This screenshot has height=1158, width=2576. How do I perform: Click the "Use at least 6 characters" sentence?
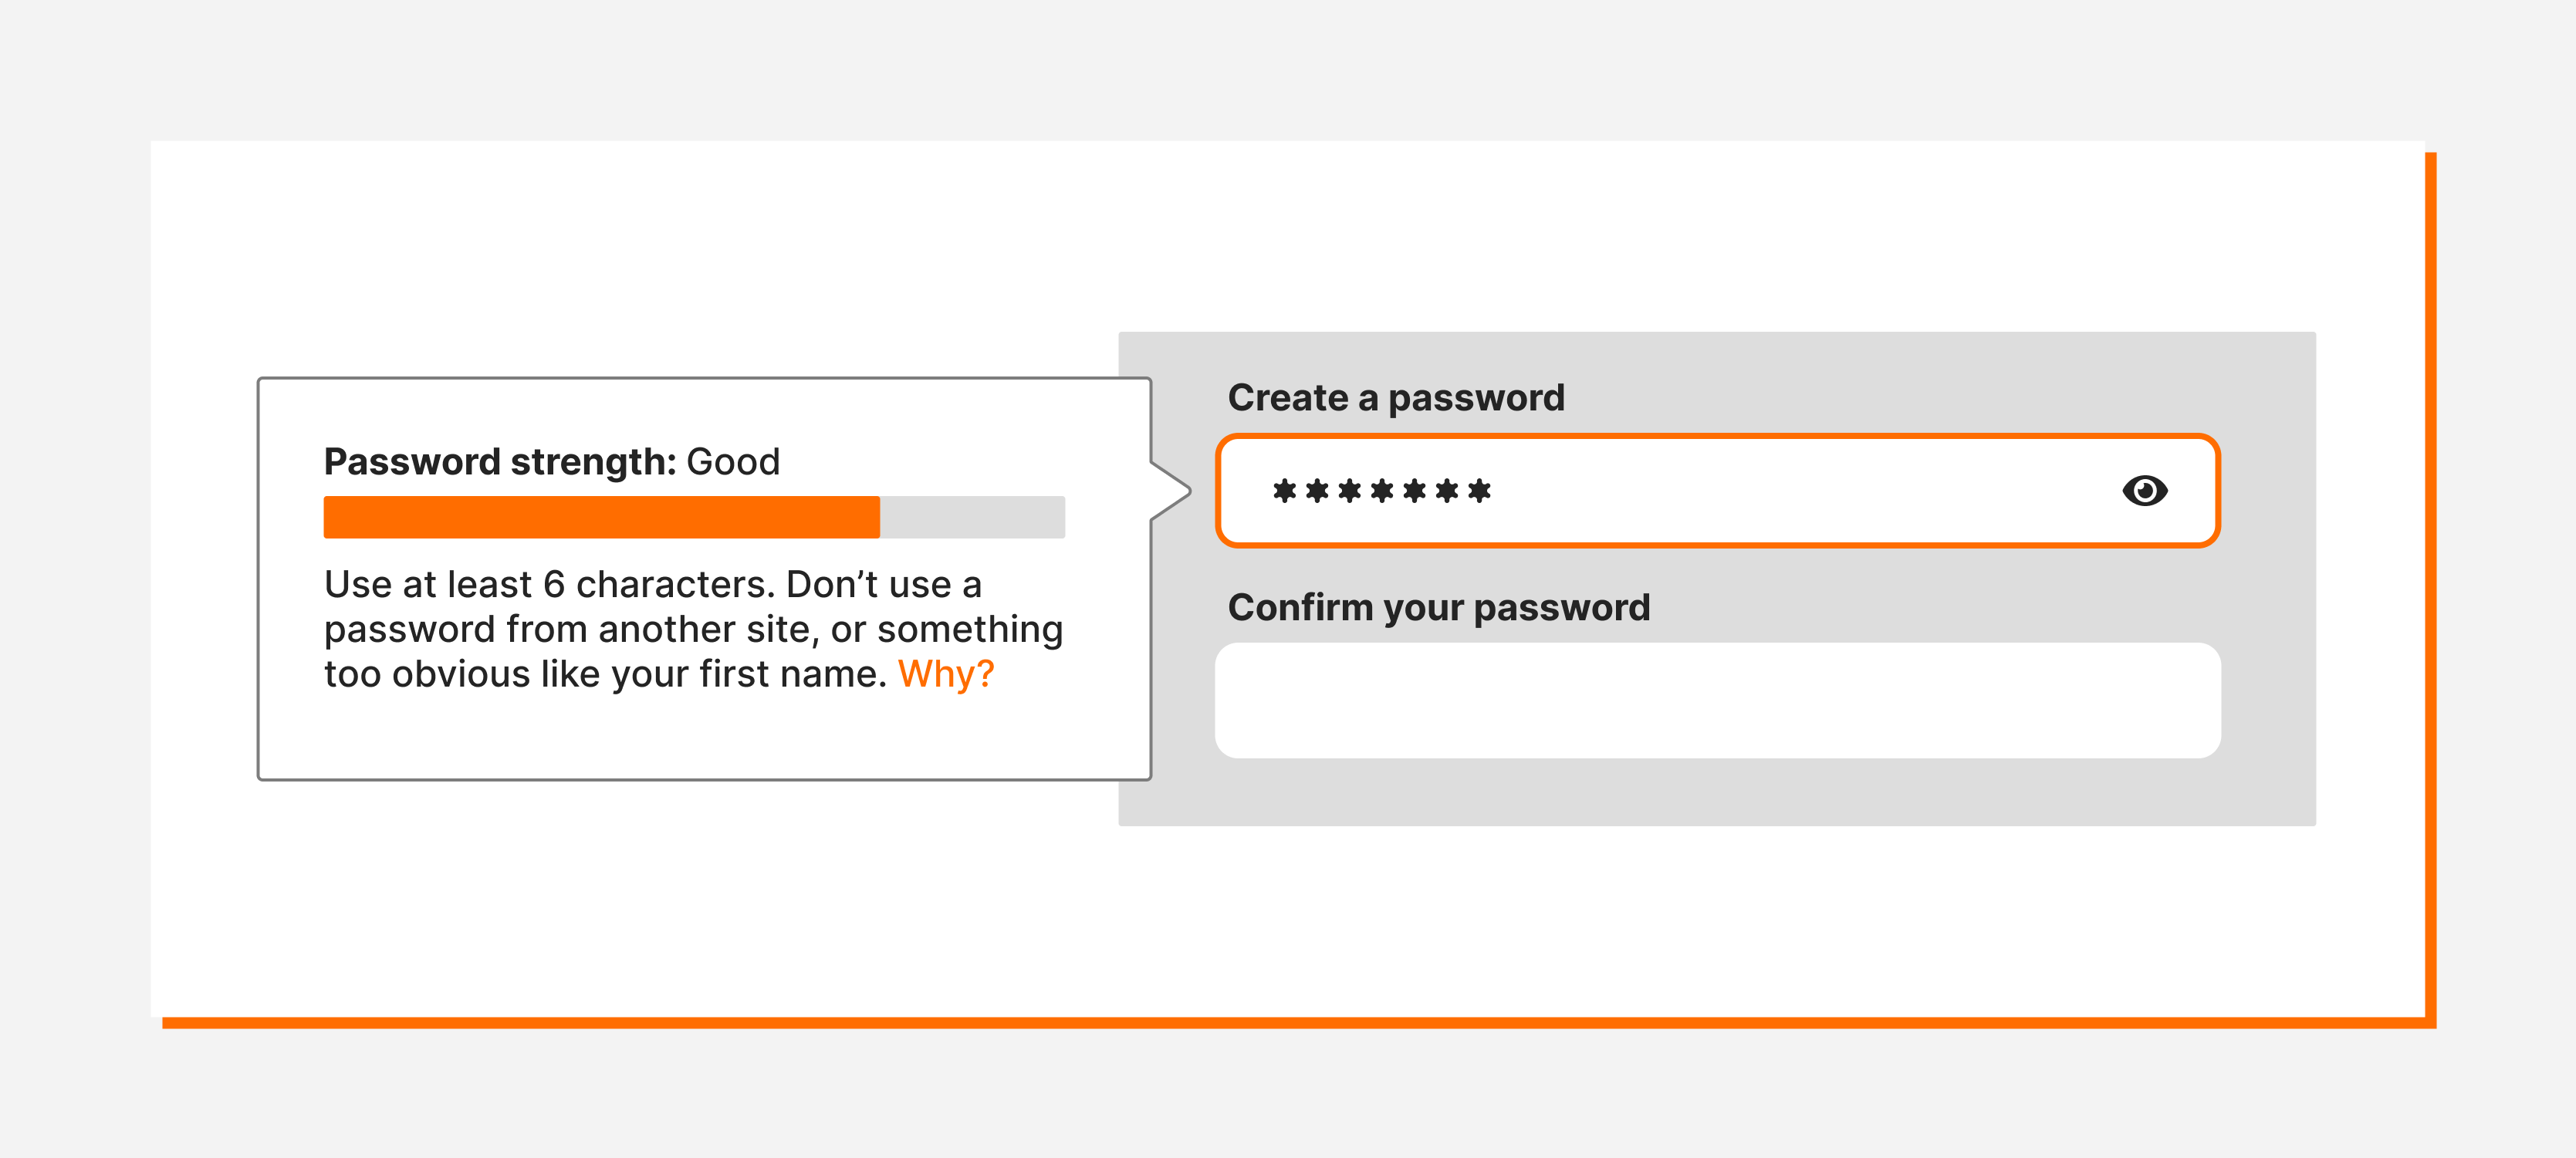549,585
